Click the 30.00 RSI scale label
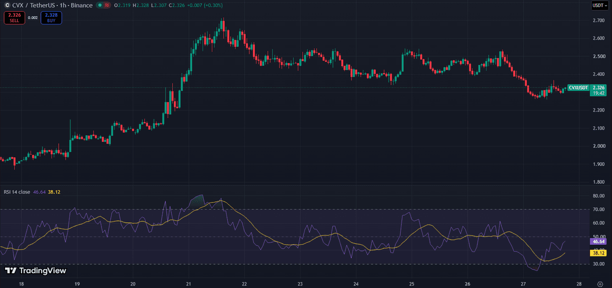This screenshot has height=288, width=612. tap(599, 264)
